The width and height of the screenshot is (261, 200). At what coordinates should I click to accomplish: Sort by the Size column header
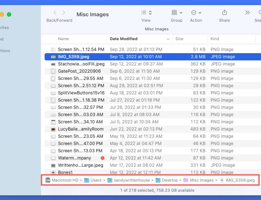(179, 39)
